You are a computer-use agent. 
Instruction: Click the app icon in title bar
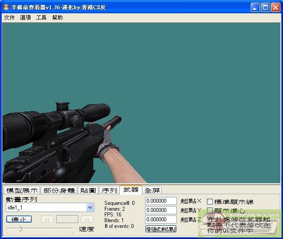point(6,8)
